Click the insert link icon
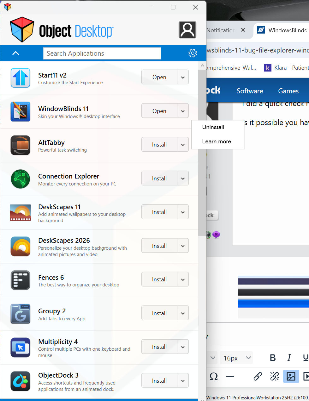This screenshot has height=401, width=309. pos(258,376)
